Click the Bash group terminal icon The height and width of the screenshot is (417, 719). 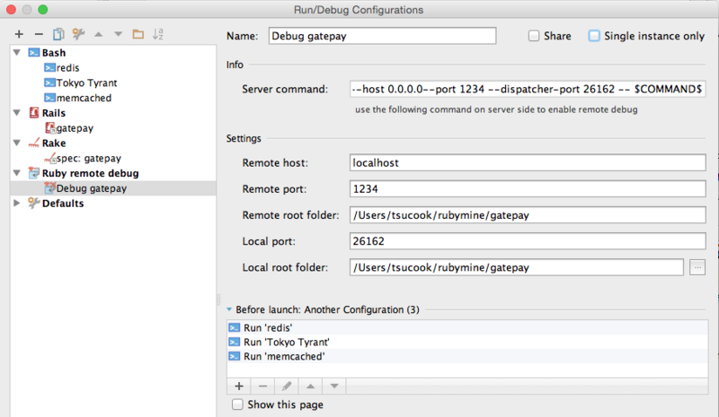(x=34, y=53)
